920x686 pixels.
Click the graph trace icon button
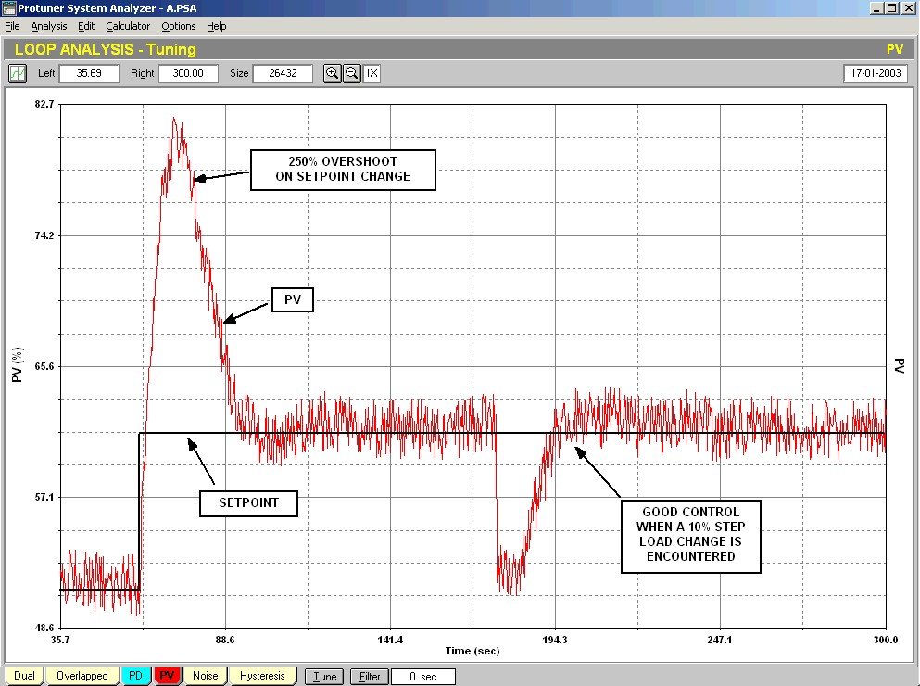click(x=18, y=73)
